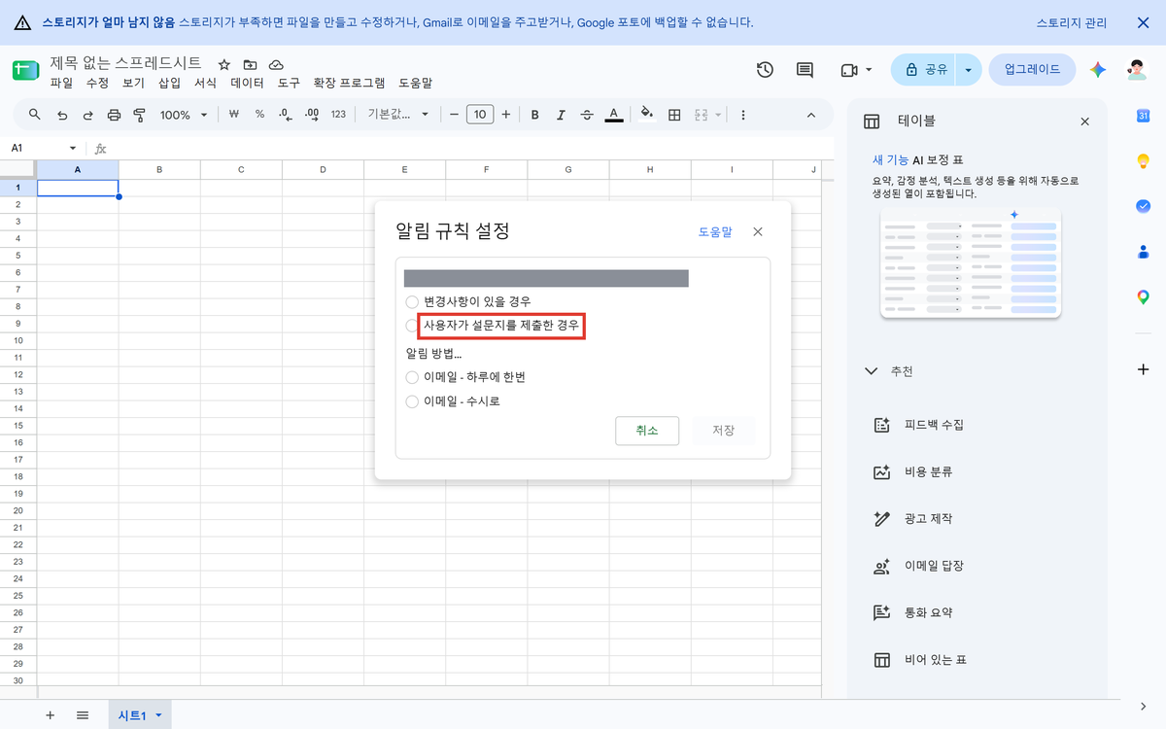Expand the side panel arrow
Screen dimensions: 1166x729
1143,707
